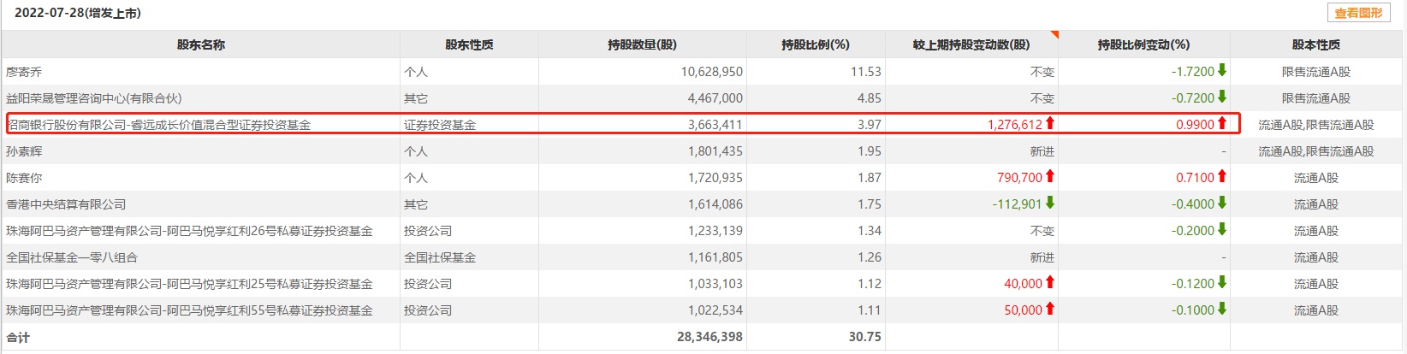Click red up arrow beside 790,700

pyautogui.click(x=1050, y=177)
